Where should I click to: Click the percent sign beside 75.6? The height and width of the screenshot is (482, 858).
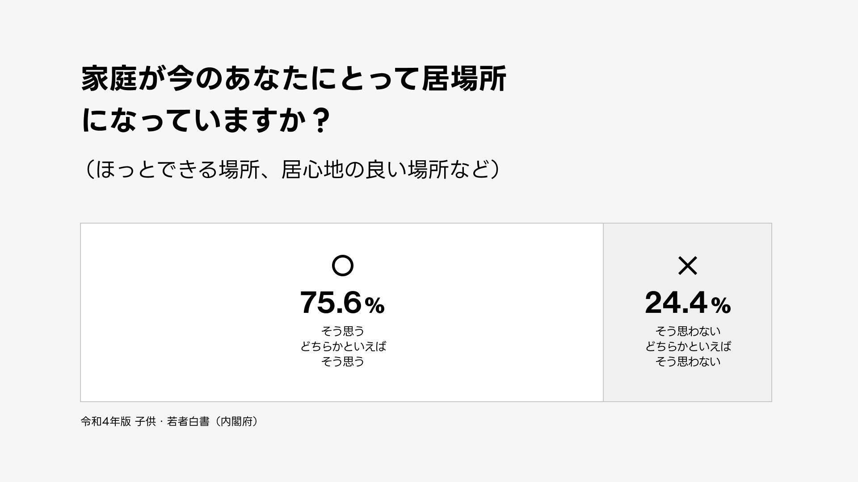coord(374,306)
